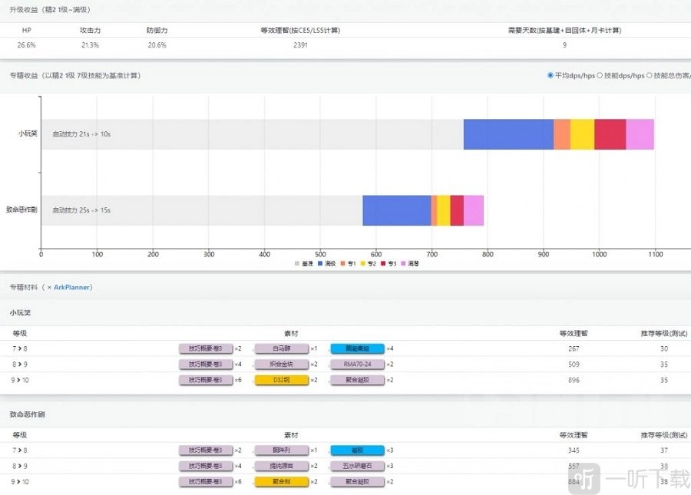Screen dimensions: 691x495
Task: Choose the 技能总伤害 radio option
Action: pyautogui.click(x=650, y=75)
